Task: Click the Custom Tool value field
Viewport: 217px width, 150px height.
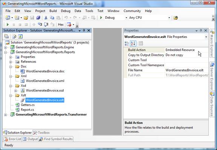Action: 186,60
